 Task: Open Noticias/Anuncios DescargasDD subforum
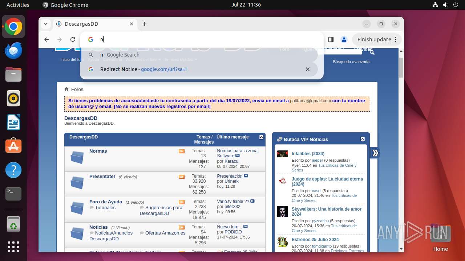(111, 236)
